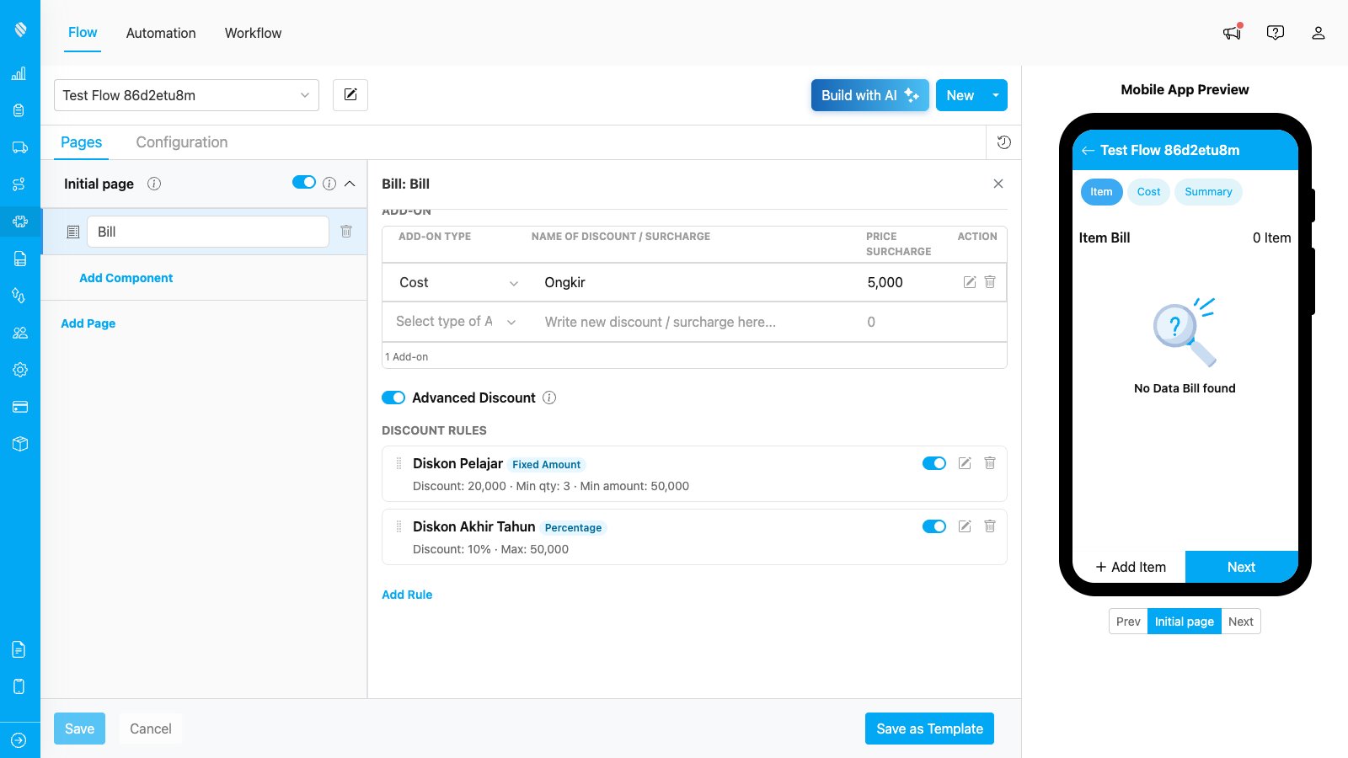This screenshot has width=1348, height=758.
Task: Click the Prev preview navigation button
Action: [x=1128, y=622]
